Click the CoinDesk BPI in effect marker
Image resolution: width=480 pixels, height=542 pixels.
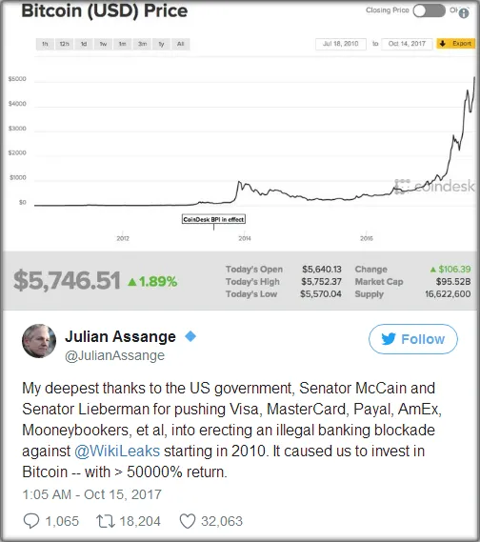pyautogui.click(x=213, y=219)
